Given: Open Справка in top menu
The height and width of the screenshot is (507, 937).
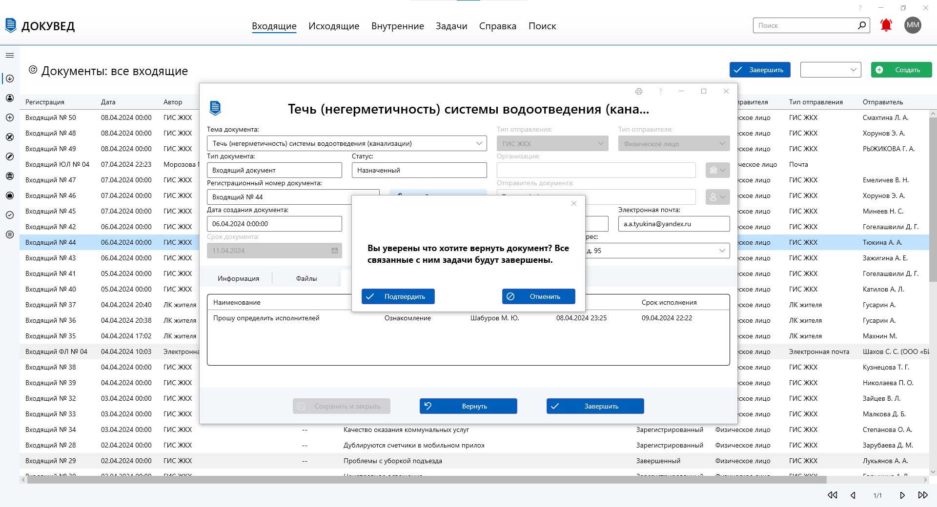Looking at the screenshot, I should (498, 26).
